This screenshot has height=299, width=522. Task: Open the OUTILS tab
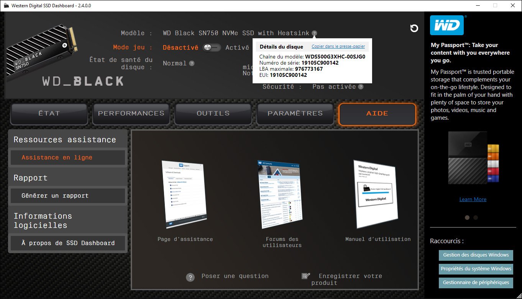[x=213, y=114]
